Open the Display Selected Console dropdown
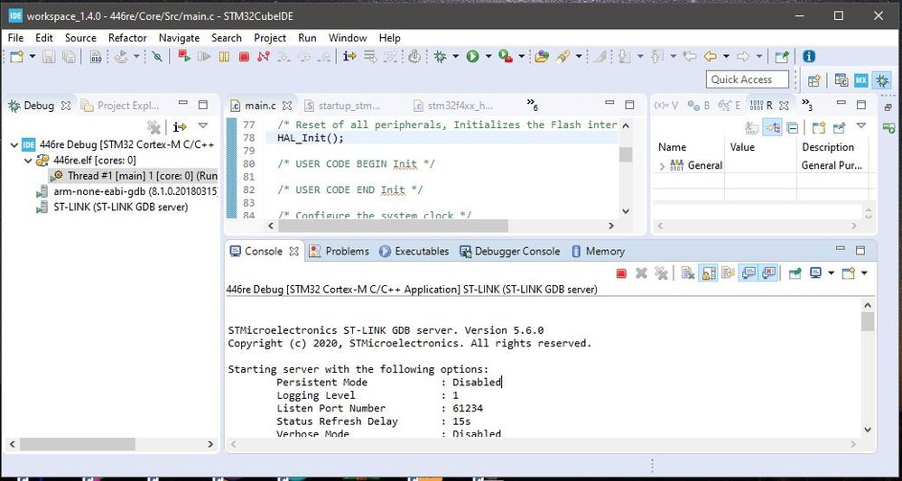The image size is (902, 481). tap(831, 273)
